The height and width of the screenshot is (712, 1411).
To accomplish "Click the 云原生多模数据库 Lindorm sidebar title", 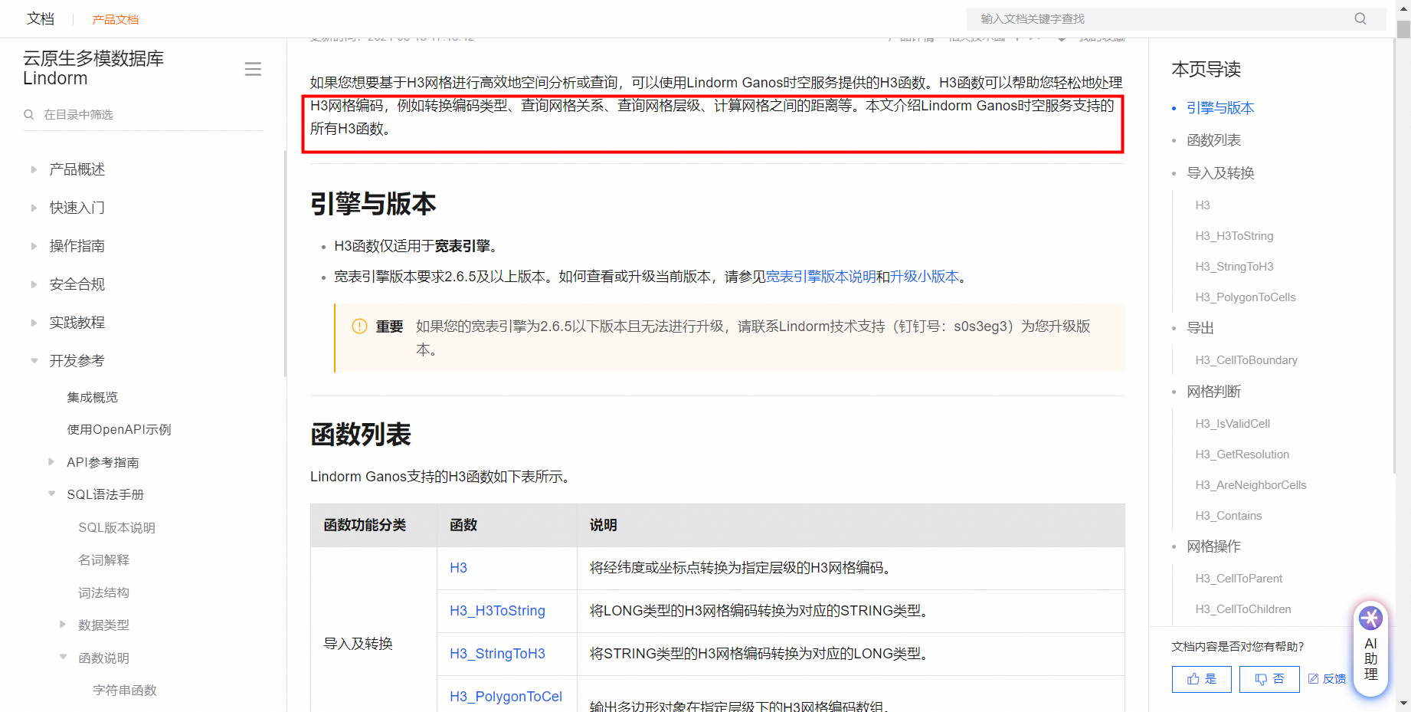I will 93,68.
